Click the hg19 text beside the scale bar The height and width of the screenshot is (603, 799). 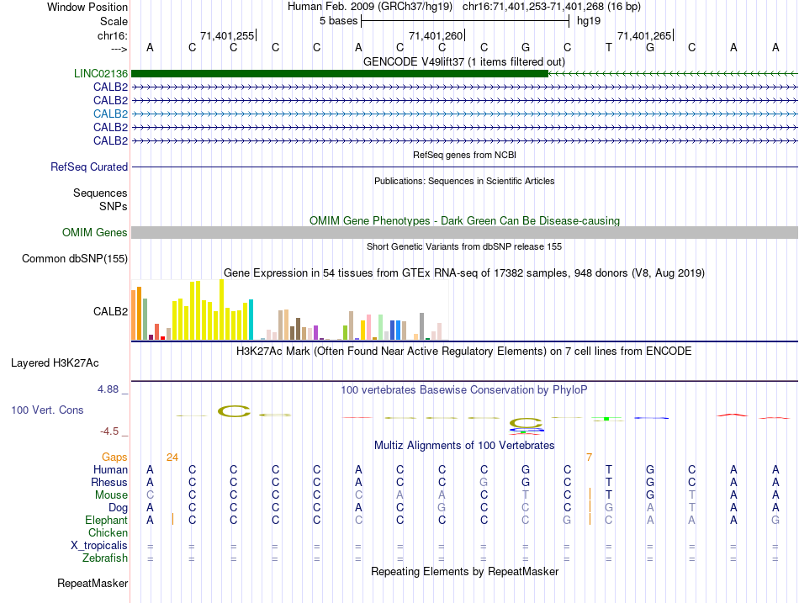589,21
